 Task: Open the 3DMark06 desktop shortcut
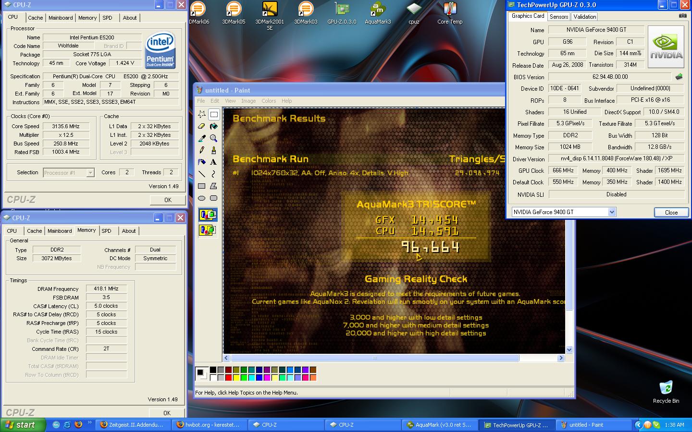pos(198,13)
